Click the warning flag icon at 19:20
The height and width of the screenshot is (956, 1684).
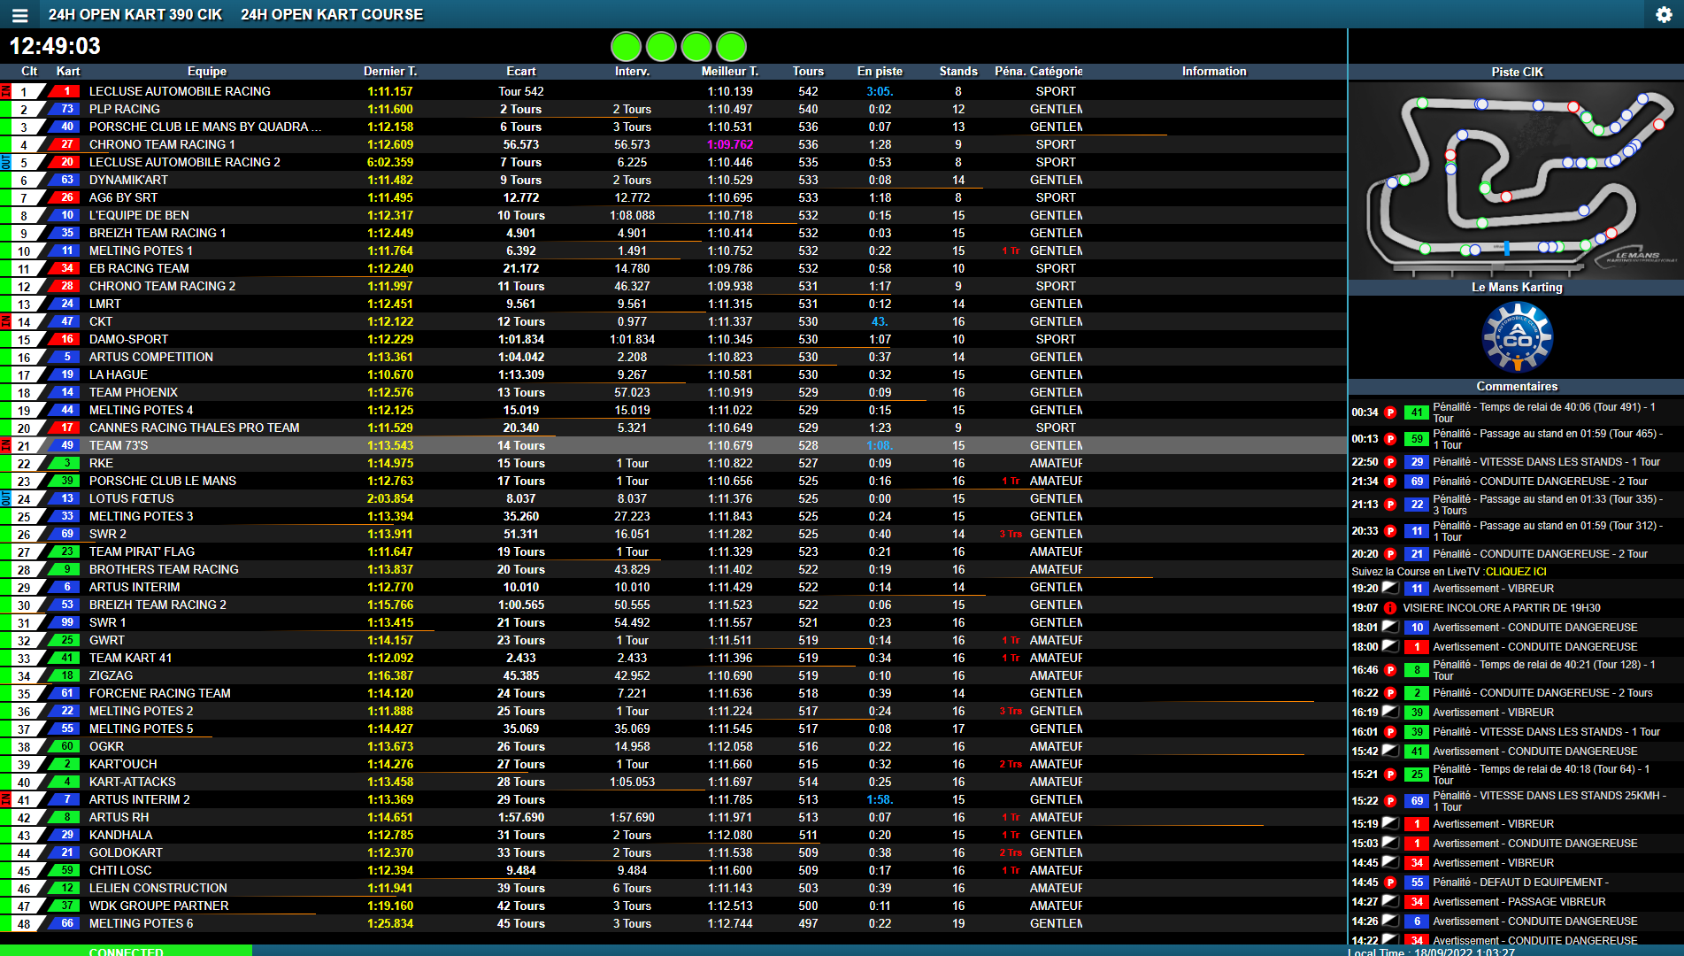pos(1390,588)
